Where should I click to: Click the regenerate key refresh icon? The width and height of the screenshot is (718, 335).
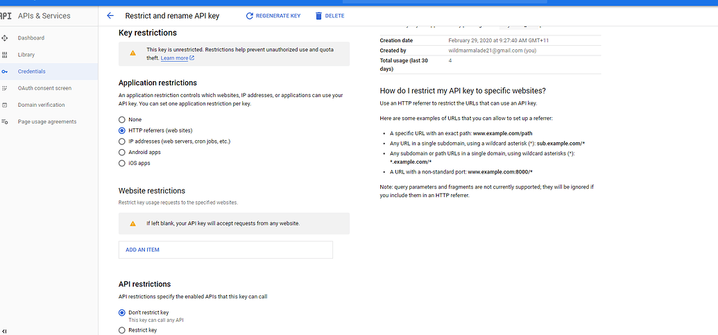coord(250,16)
